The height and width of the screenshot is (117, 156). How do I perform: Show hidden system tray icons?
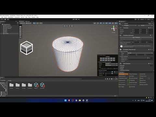tap(133, 100)
